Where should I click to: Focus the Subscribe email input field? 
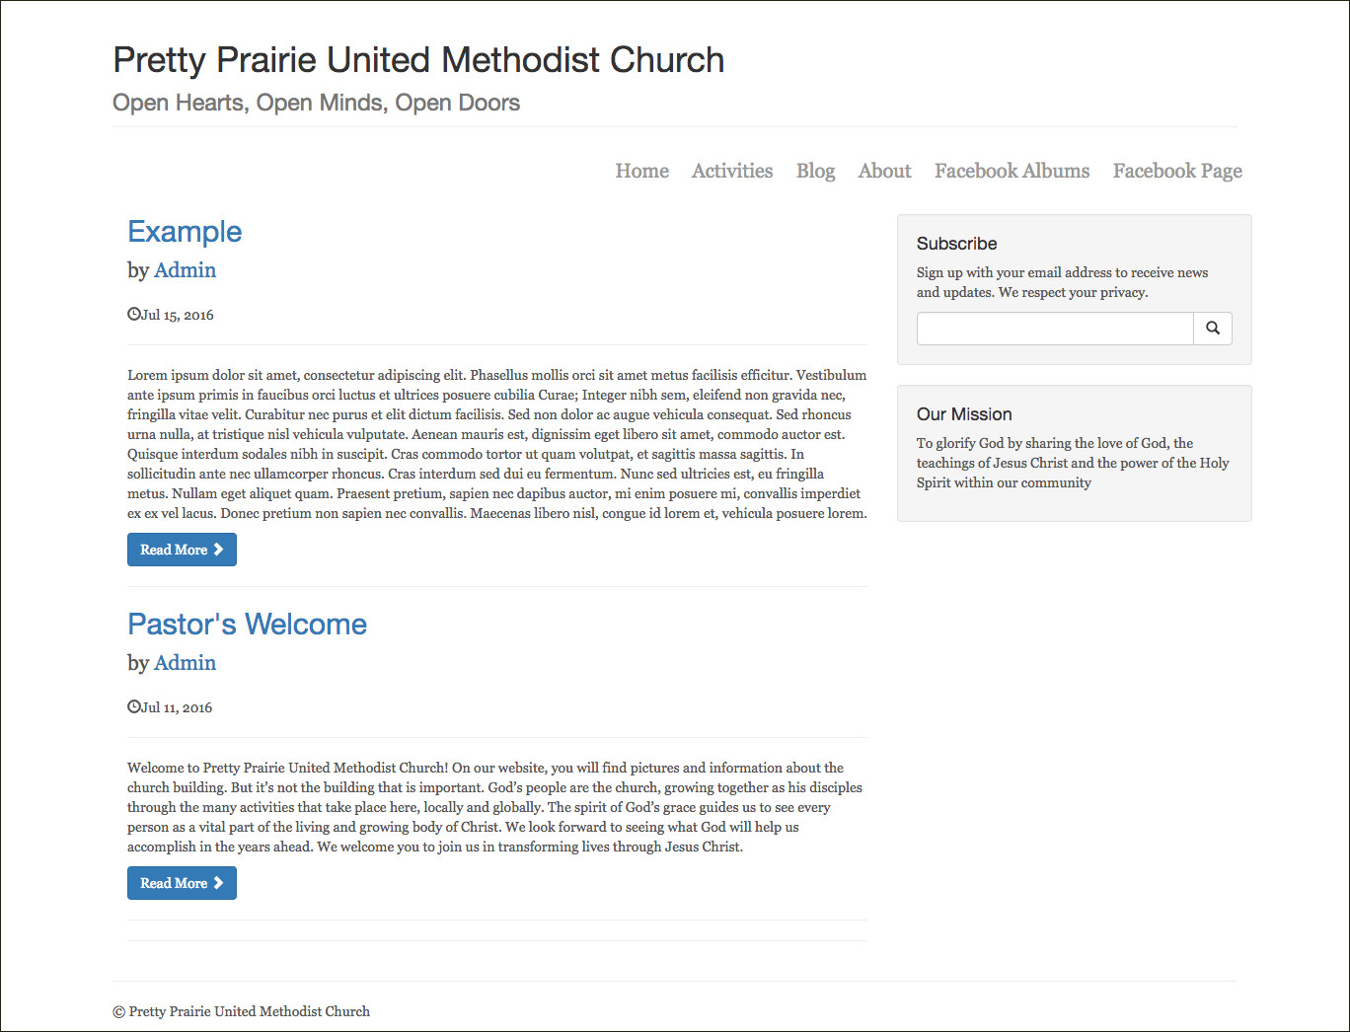pyautogui.click(x=1054, y=329)
